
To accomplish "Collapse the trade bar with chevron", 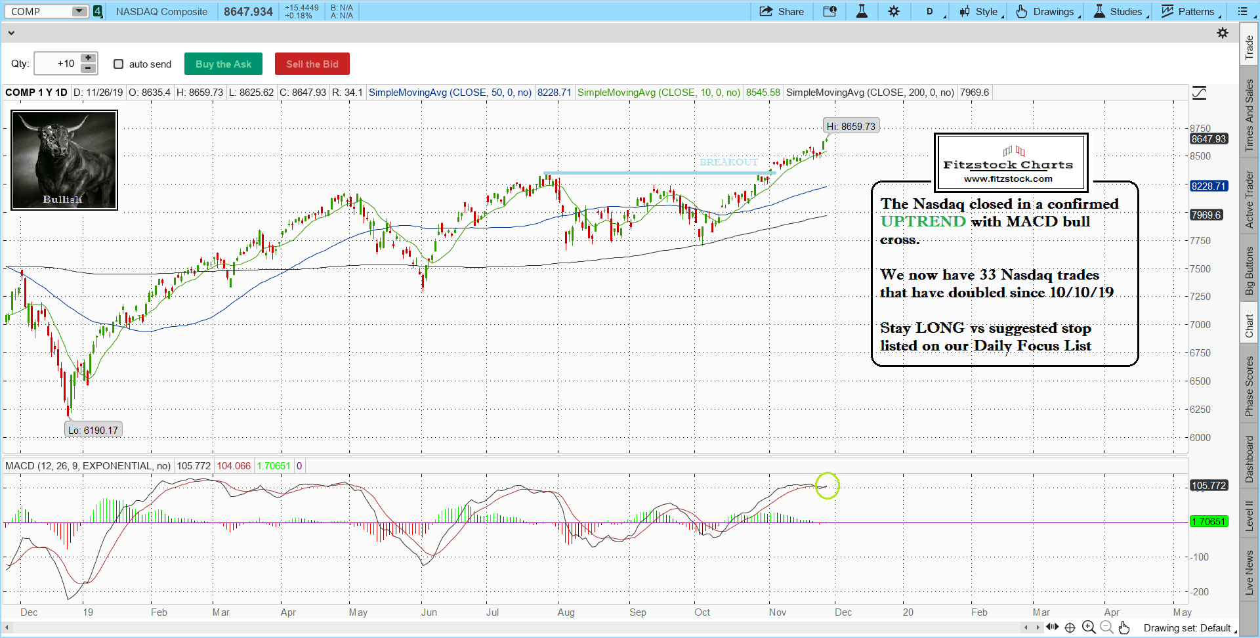I will pos(11,33).
